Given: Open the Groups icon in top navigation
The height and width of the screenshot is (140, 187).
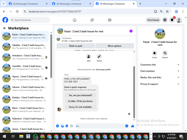Looking at the screenshot, I should (110, 20).
